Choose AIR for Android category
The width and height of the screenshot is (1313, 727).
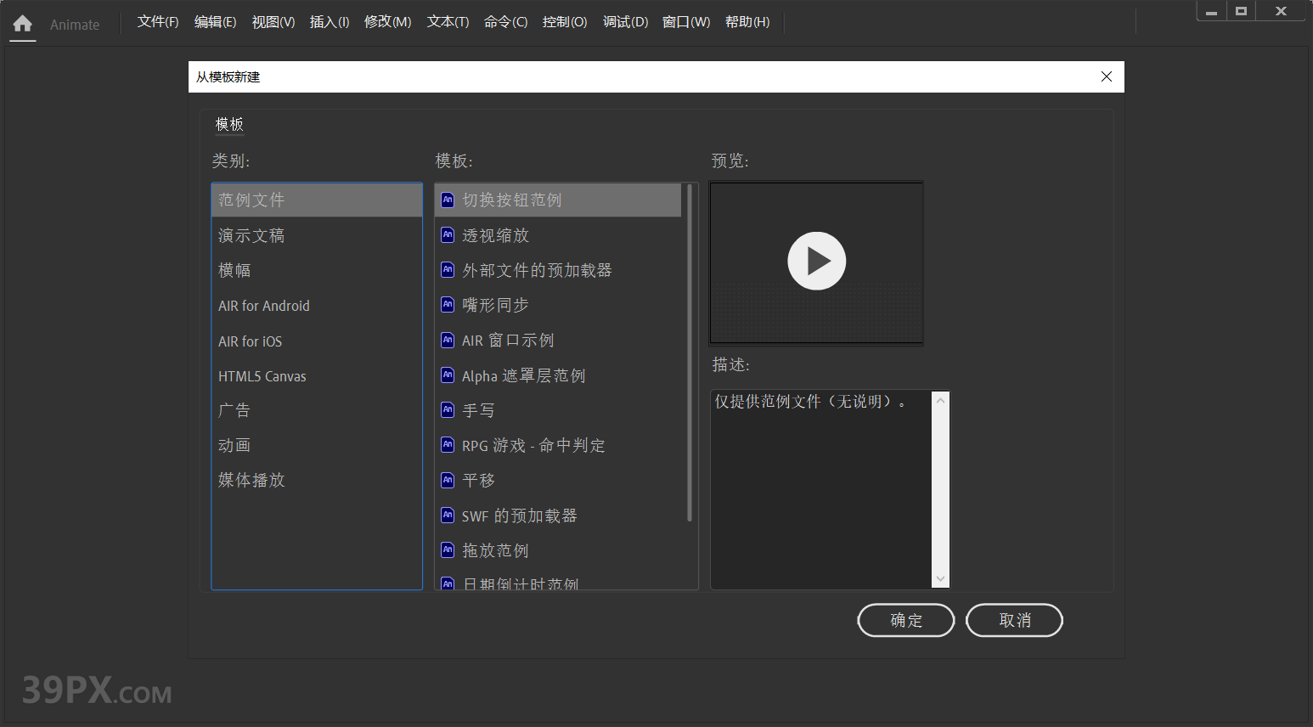click(x=317, y=306)
